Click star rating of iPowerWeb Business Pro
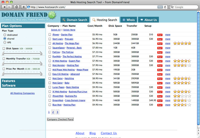Viewport: 200px width, 138px height. click(182, 96)
